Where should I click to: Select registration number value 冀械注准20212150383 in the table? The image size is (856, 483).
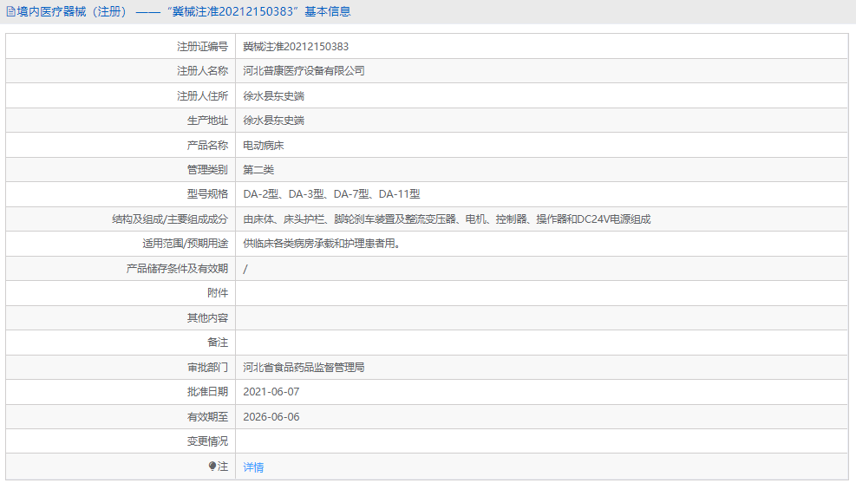tap(296, 47)
